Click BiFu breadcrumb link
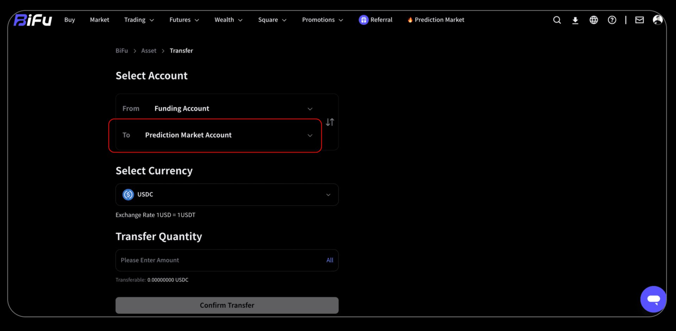The image size is (676, 331). [x=122, y=51]
